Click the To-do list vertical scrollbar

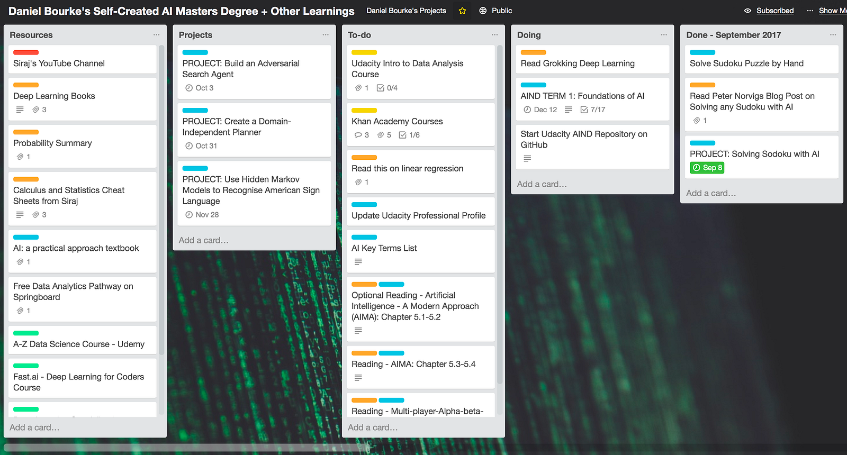(500, 214)
